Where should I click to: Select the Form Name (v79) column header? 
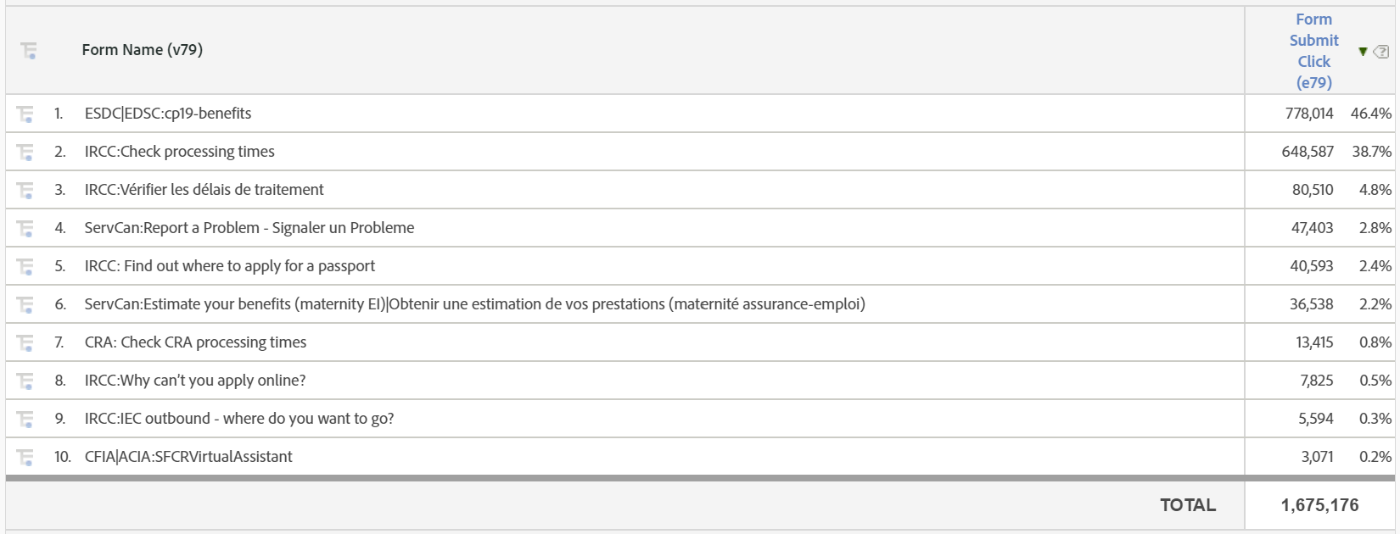(x=142, y=49)
